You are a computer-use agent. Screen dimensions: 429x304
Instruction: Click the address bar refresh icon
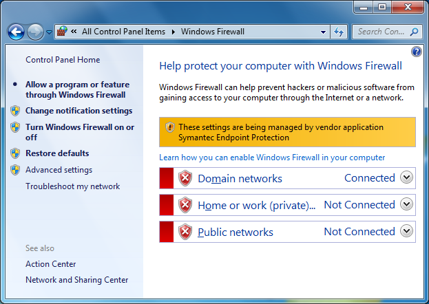coord(339,32)
